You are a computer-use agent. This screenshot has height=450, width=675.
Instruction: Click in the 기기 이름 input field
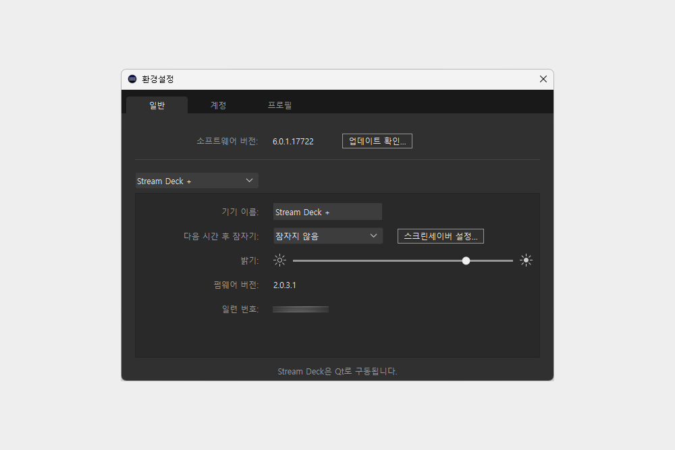click(327, 212)
